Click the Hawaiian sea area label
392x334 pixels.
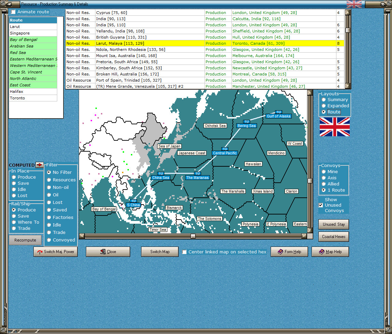tap(253, 164)
